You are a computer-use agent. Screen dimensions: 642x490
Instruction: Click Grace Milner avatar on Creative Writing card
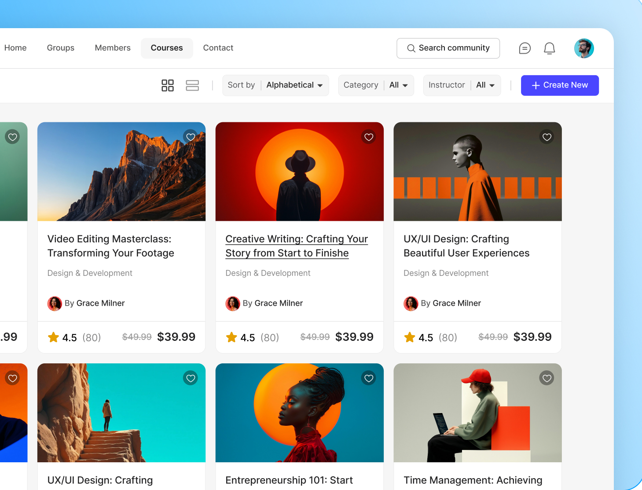(233, 304)
